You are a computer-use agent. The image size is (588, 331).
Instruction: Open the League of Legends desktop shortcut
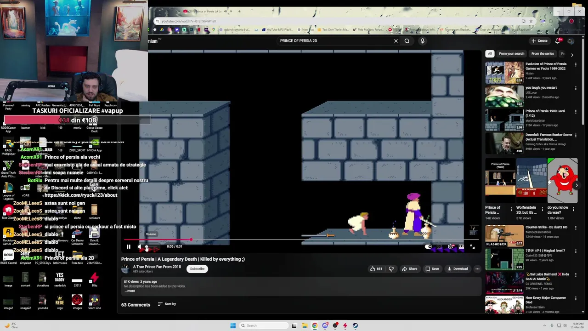[x=8, y=191]
